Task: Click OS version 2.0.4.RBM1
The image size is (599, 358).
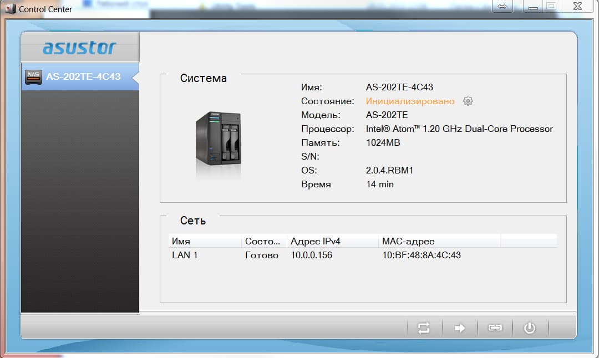Action: 389,170
